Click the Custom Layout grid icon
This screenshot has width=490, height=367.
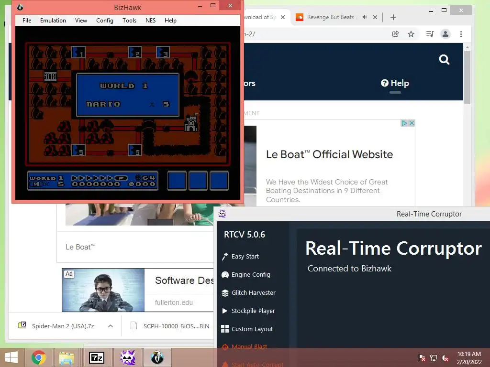click(225, 329)
